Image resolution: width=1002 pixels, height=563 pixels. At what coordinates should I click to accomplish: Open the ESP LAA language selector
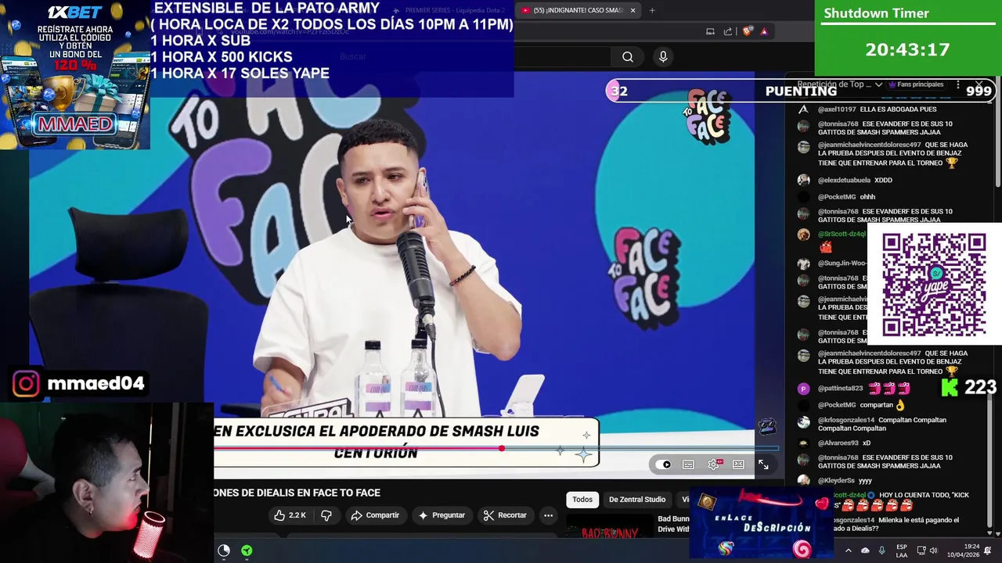[x=902, y=550]
